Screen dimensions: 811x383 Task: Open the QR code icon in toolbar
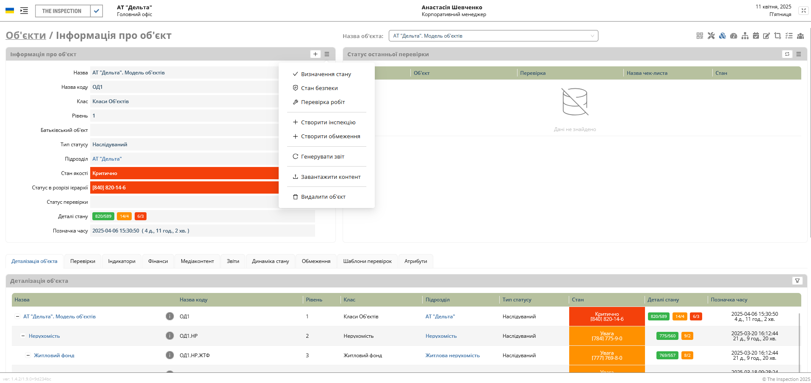[700, 36]
